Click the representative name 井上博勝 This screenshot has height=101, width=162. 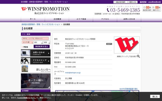pos(69,79)
